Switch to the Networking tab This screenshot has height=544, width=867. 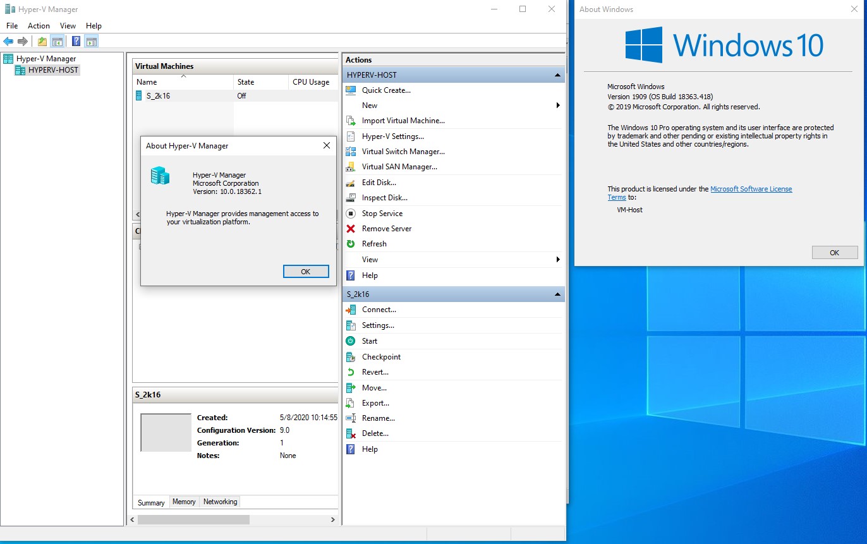pyautogui.click(x=220, y=502)
